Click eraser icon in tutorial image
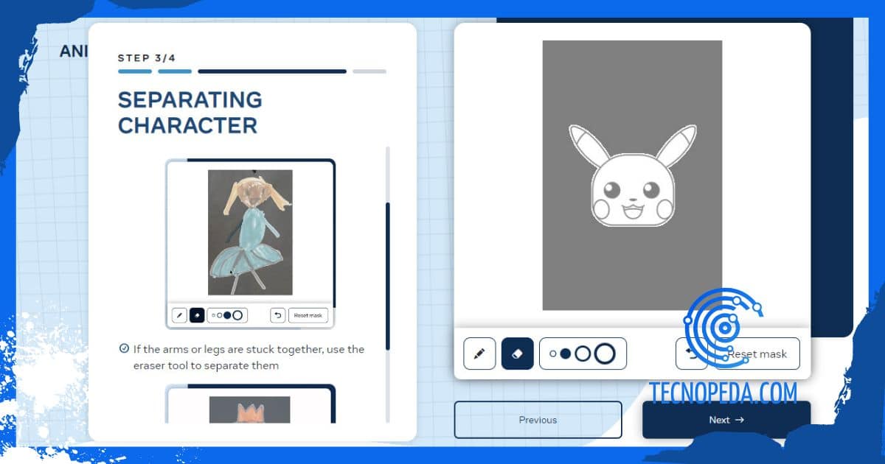 (x=197, y=315)
